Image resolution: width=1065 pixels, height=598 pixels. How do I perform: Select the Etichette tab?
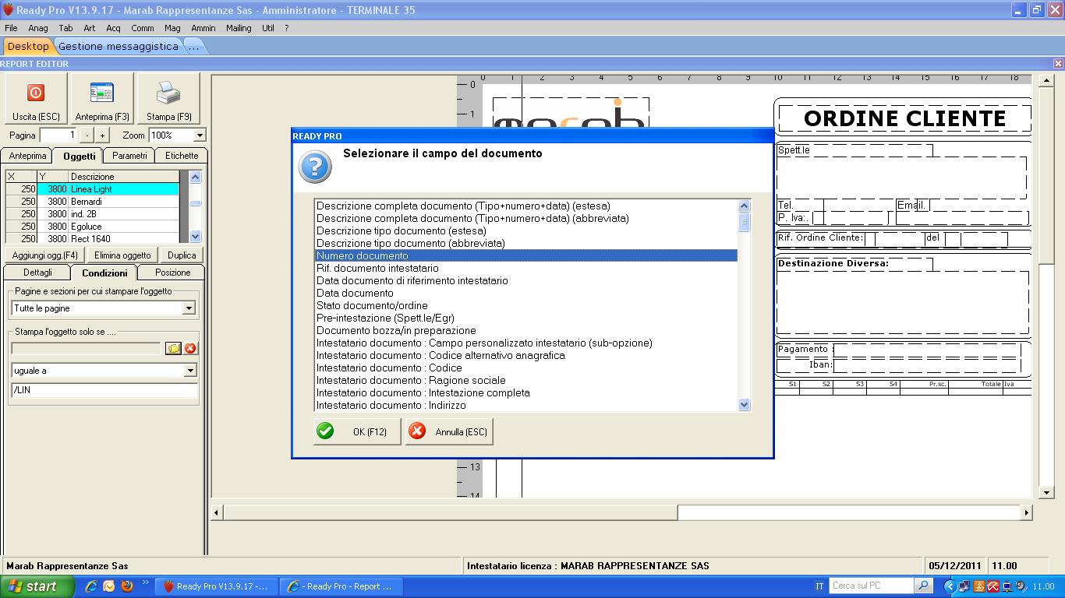click(x=182, y=156)
